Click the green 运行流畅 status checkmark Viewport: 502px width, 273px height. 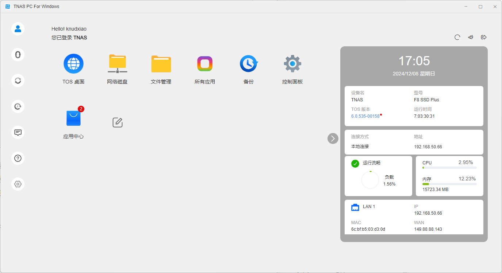[x=355, y=164]
